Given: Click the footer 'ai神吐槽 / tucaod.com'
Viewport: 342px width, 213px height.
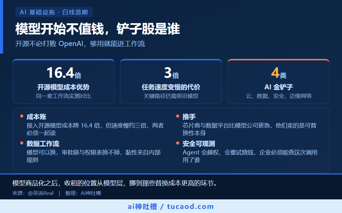Looking at the screenshot, I should [x=171, y=207].
